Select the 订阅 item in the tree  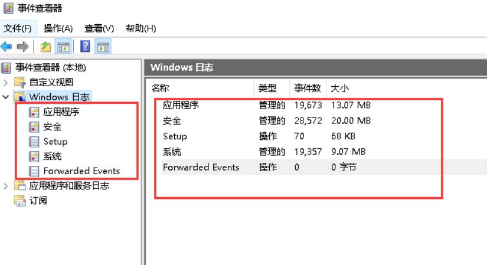[38, 201]
